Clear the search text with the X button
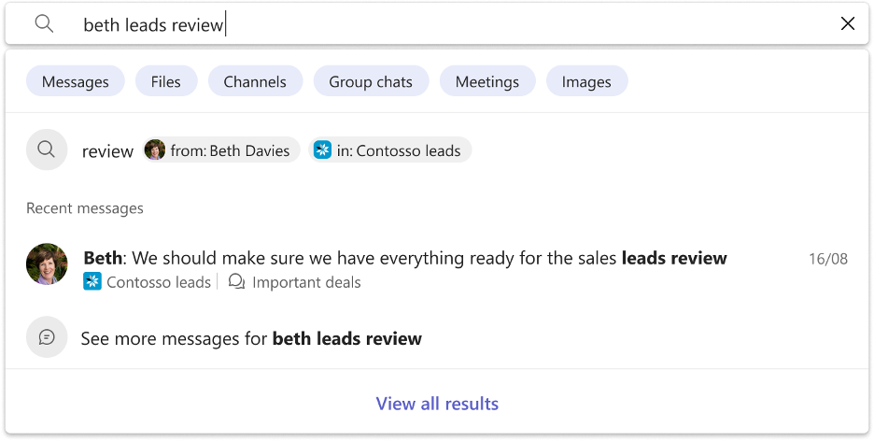This screenshot has height=441, width=874. coord(848,24)
